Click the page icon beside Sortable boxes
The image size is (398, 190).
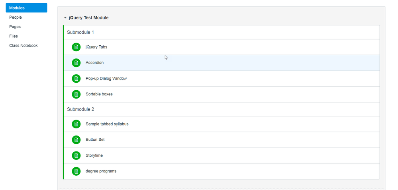click(x=76, y=94)
